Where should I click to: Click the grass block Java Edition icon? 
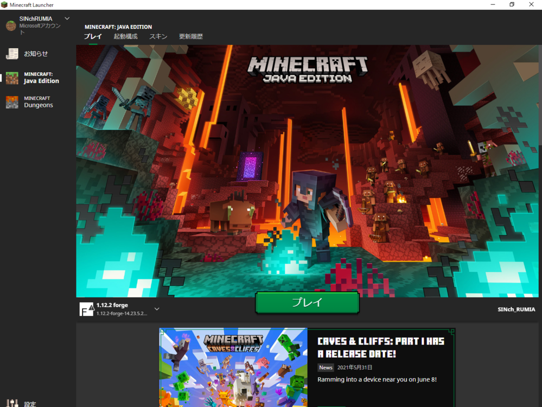[12, 78]
